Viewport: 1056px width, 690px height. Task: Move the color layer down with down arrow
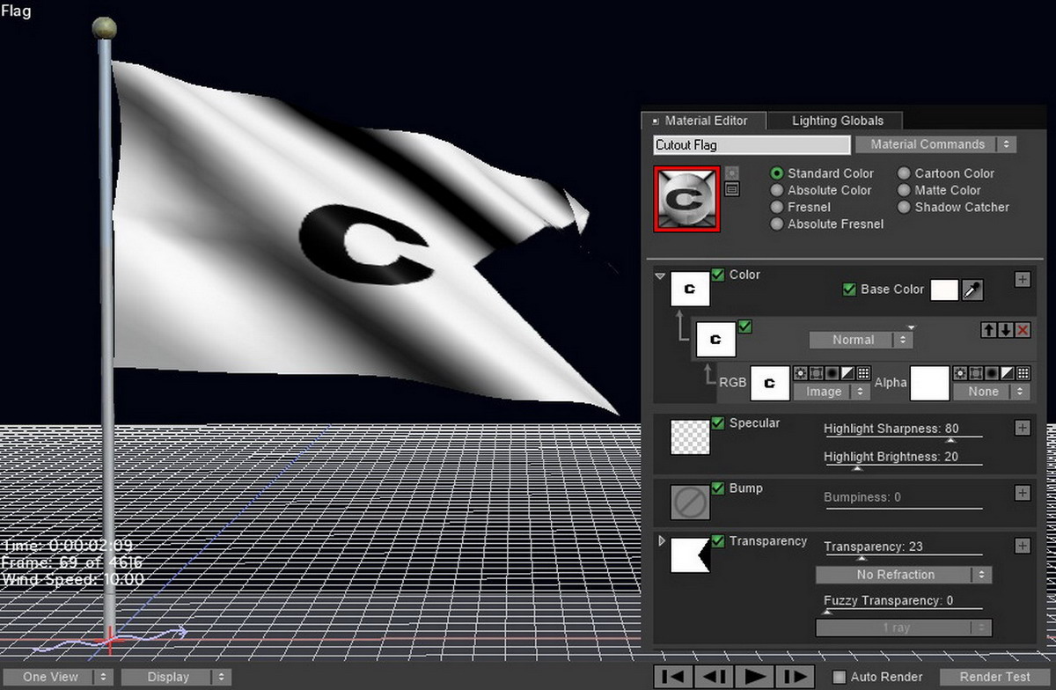1006,330
